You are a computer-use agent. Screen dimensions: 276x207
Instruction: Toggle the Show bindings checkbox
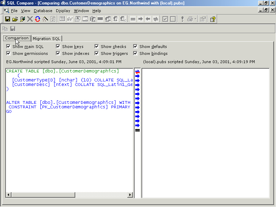click(135, 53)
